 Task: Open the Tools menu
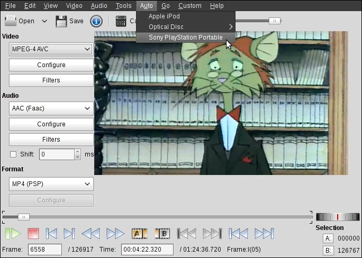(123, 5)
